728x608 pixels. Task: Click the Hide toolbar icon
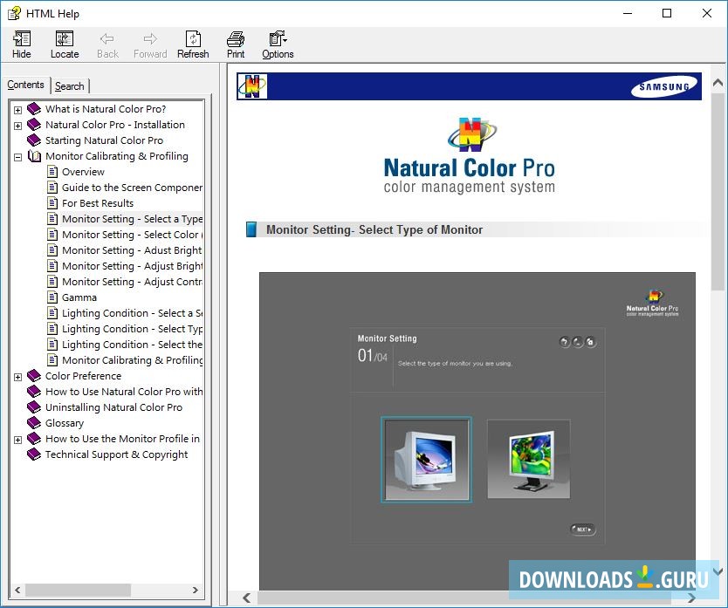(22, 39)
